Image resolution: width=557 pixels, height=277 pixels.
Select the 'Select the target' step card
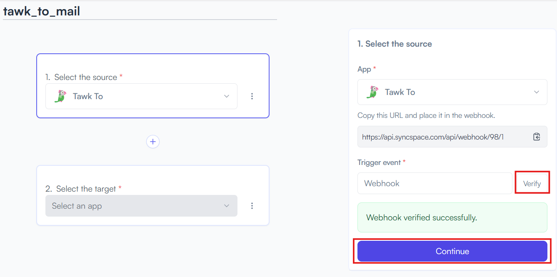coord(153,195)
